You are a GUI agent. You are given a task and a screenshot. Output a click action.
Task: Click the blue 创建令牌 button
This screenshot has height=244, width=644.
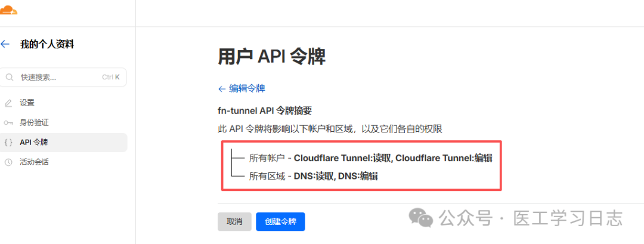point(280,222)
